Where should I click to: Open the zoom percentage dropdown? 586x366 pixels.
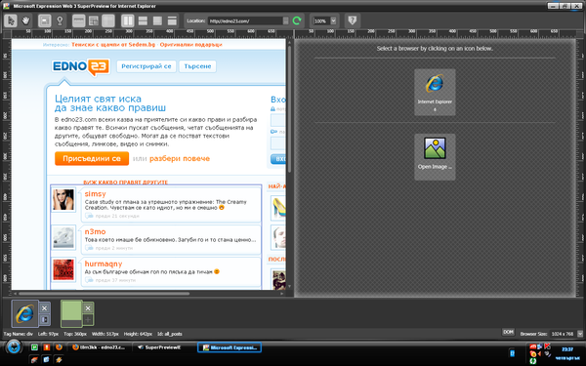333,20
